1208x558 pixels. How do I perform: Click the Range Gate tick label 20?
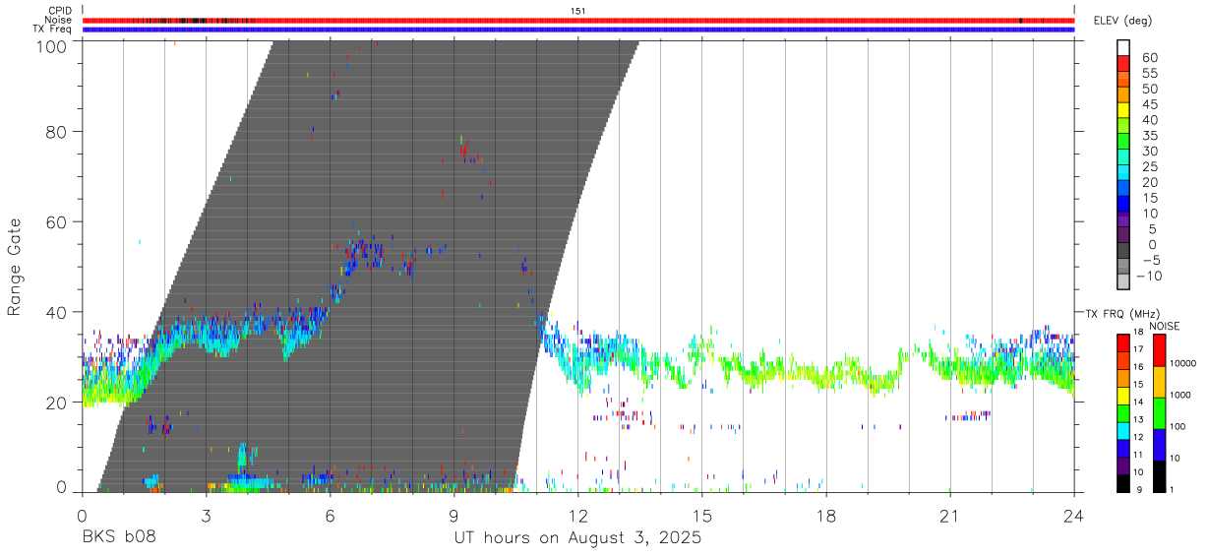[58, 403]
